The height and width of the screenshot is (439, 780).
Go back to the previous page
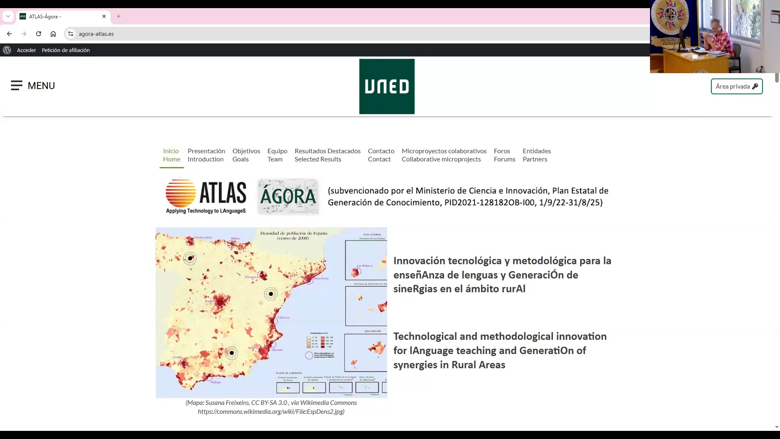(9, 34)
